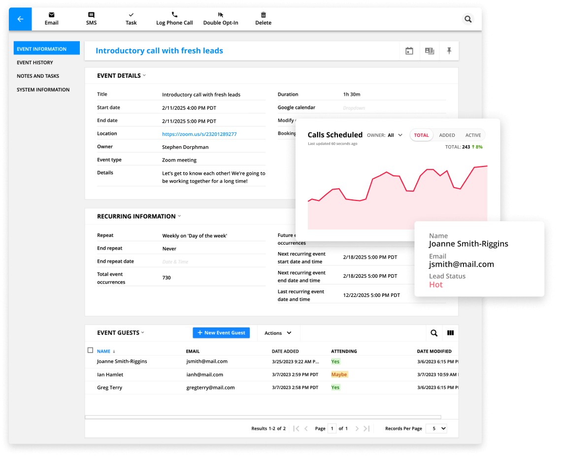Open the Actions dropdown
Screen dimensions: 564x456
(278, 333)
